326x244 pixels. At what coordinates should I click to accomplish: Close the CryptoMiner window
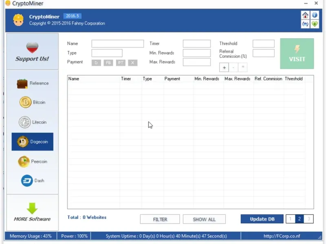(316, 3)
